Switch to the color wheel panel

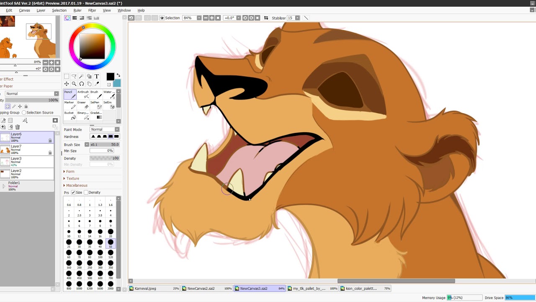(x=67, y=18)
